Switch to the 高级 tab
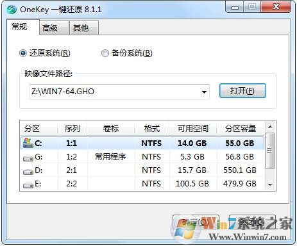 tap(50, 28)
